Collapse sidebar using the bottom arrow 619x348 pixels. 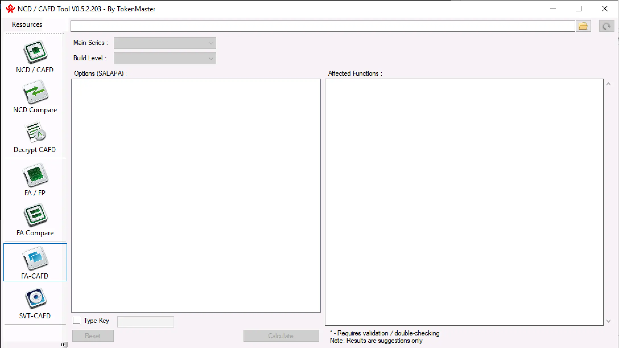click(63, 345)
